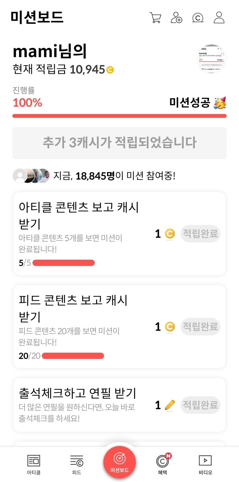Open the cash coin icon in header
The image size is (239, 482).
coord(198,18)
